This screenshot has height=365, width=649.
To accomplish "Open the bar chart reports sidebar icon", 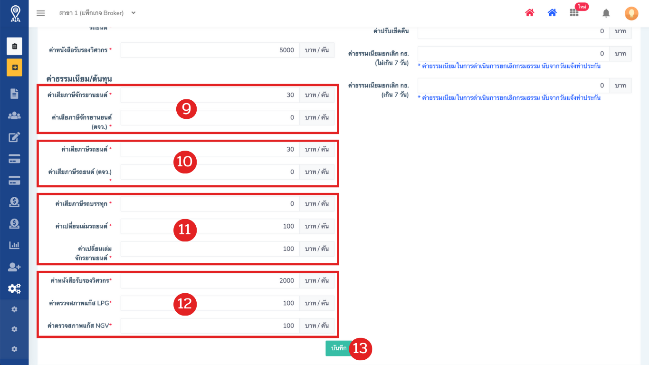I will click(14, 245).
